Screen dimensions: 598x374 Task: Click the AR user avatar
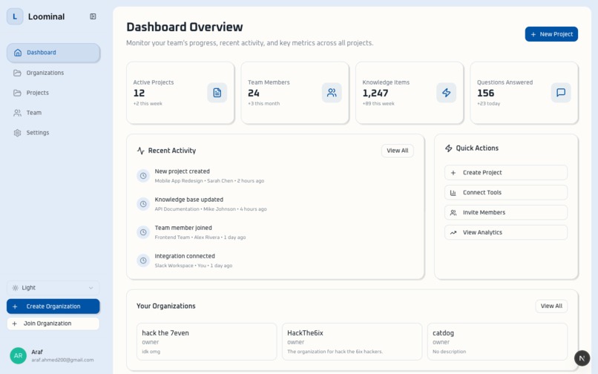[18, 355]
